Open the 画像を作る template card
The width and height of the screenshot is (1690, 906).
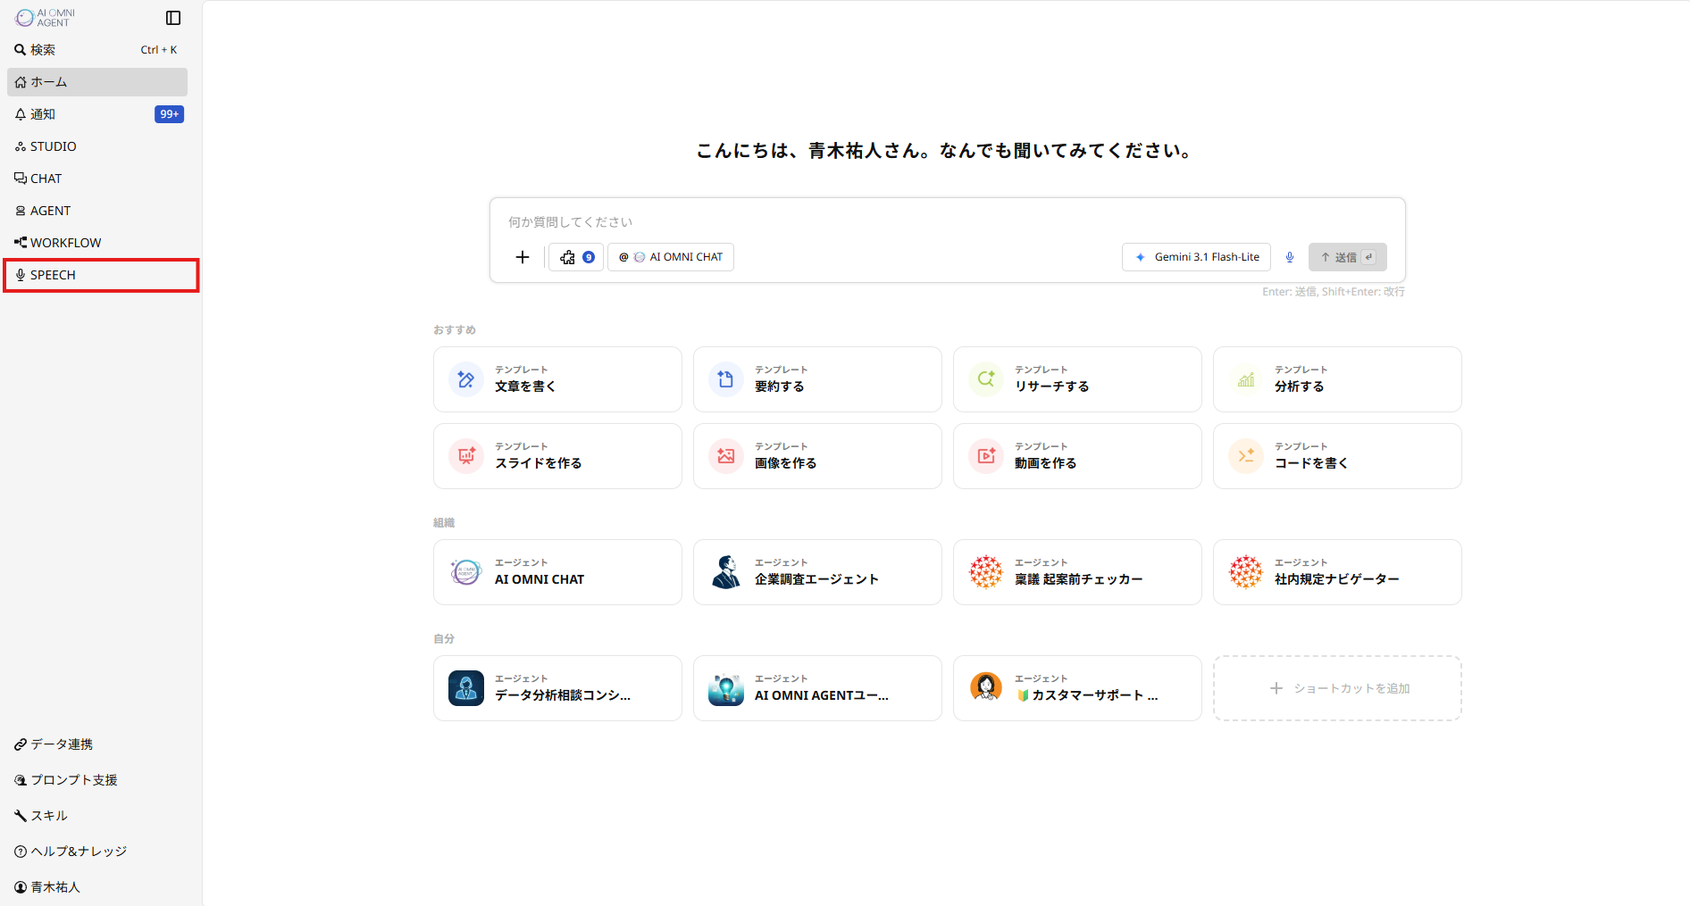coord(817,456)
